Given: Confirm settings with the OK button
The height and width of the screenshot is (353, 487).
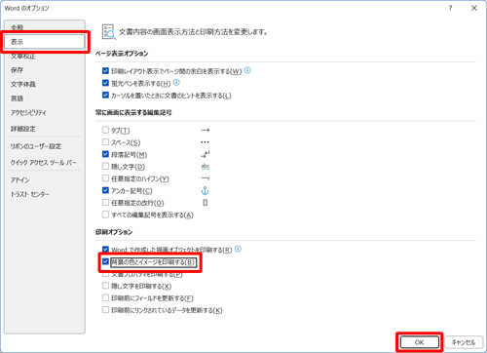Looking at the screenshot, I should tap(420, 342).
